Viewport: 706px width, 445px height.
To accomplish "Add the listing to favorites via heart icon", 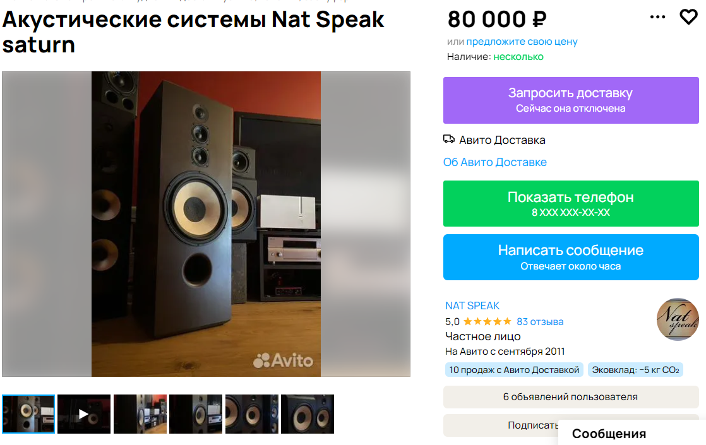I will [688, 17].
